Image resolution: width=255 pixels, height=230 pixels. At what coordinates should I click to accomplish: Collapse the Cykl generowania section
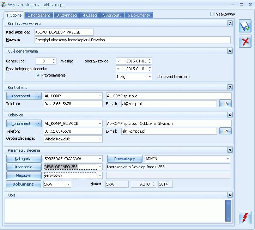tap(230, 51)
